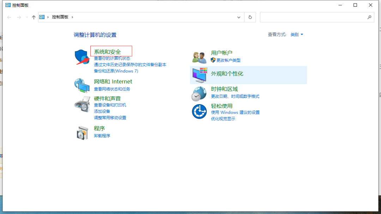The width and height of the screenshot is (381, 214).
Task: Click the 外观和个性化 monitor icon
Action: 199,75
